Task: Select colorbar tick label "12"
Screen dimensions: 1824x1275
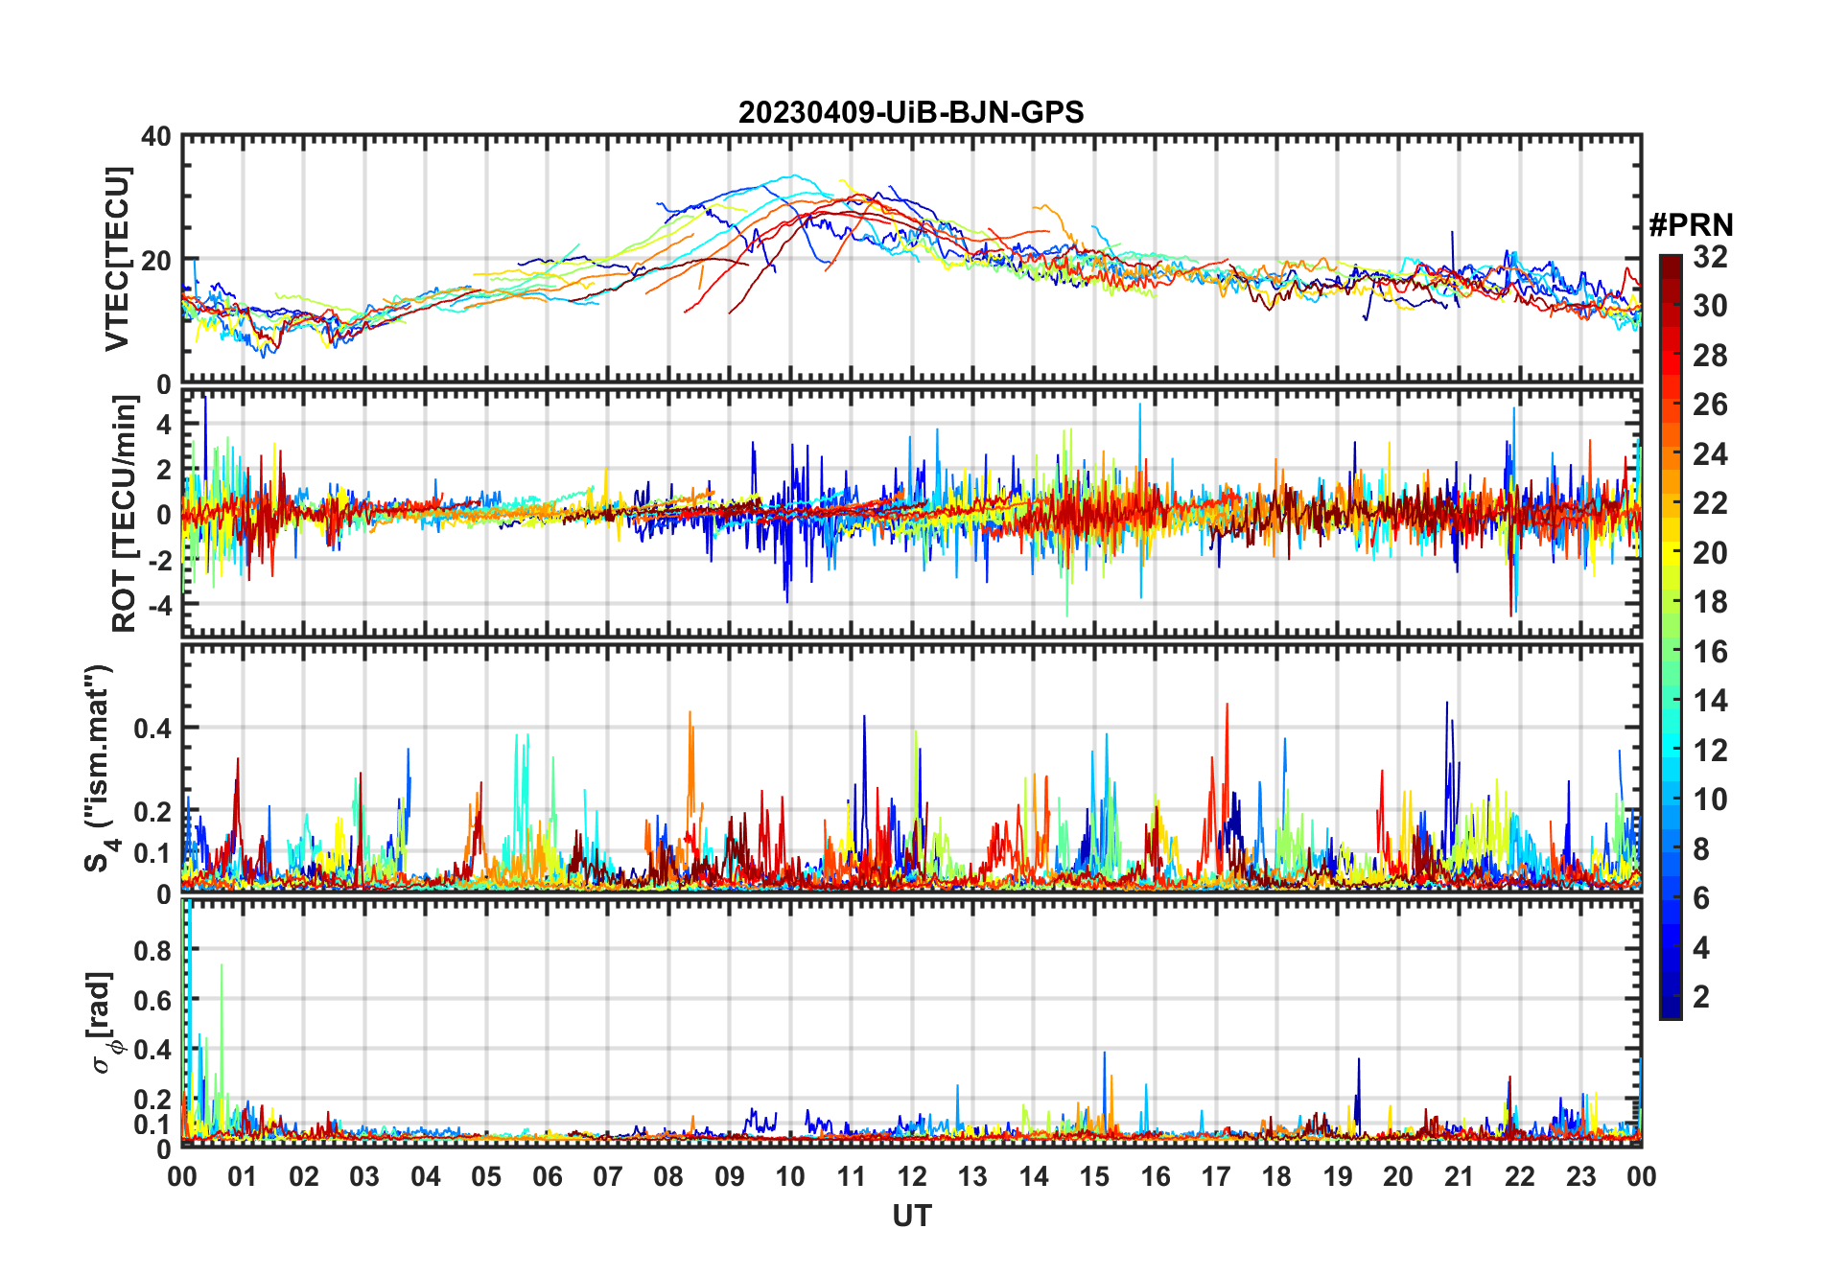Action: point(1710,750)
